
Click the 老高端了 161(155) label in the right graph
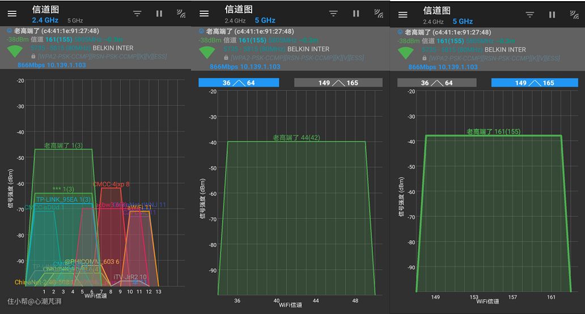pos(493,131)
